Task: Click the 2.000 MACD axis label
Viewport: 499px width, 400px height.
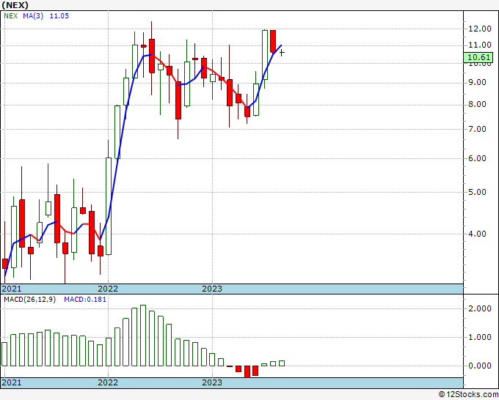Action: click(480, 308)
